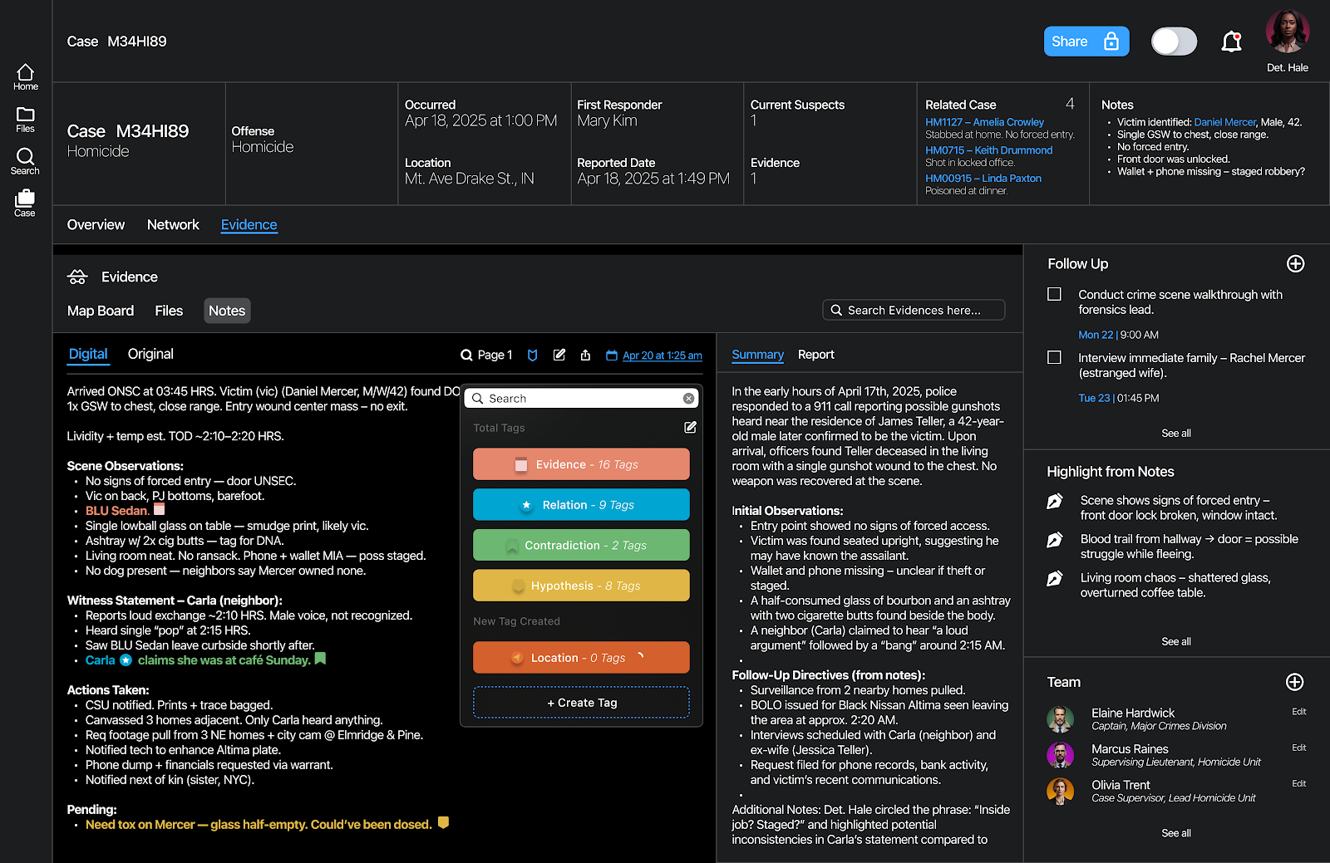Click the green bookmark after café Sunday
Viewport: 1330px width, 863px height.
tap(320, 659)
